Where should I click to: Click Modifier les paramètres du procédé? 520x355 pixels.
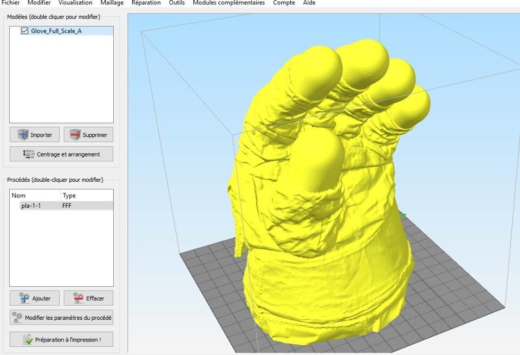(61, 318)
